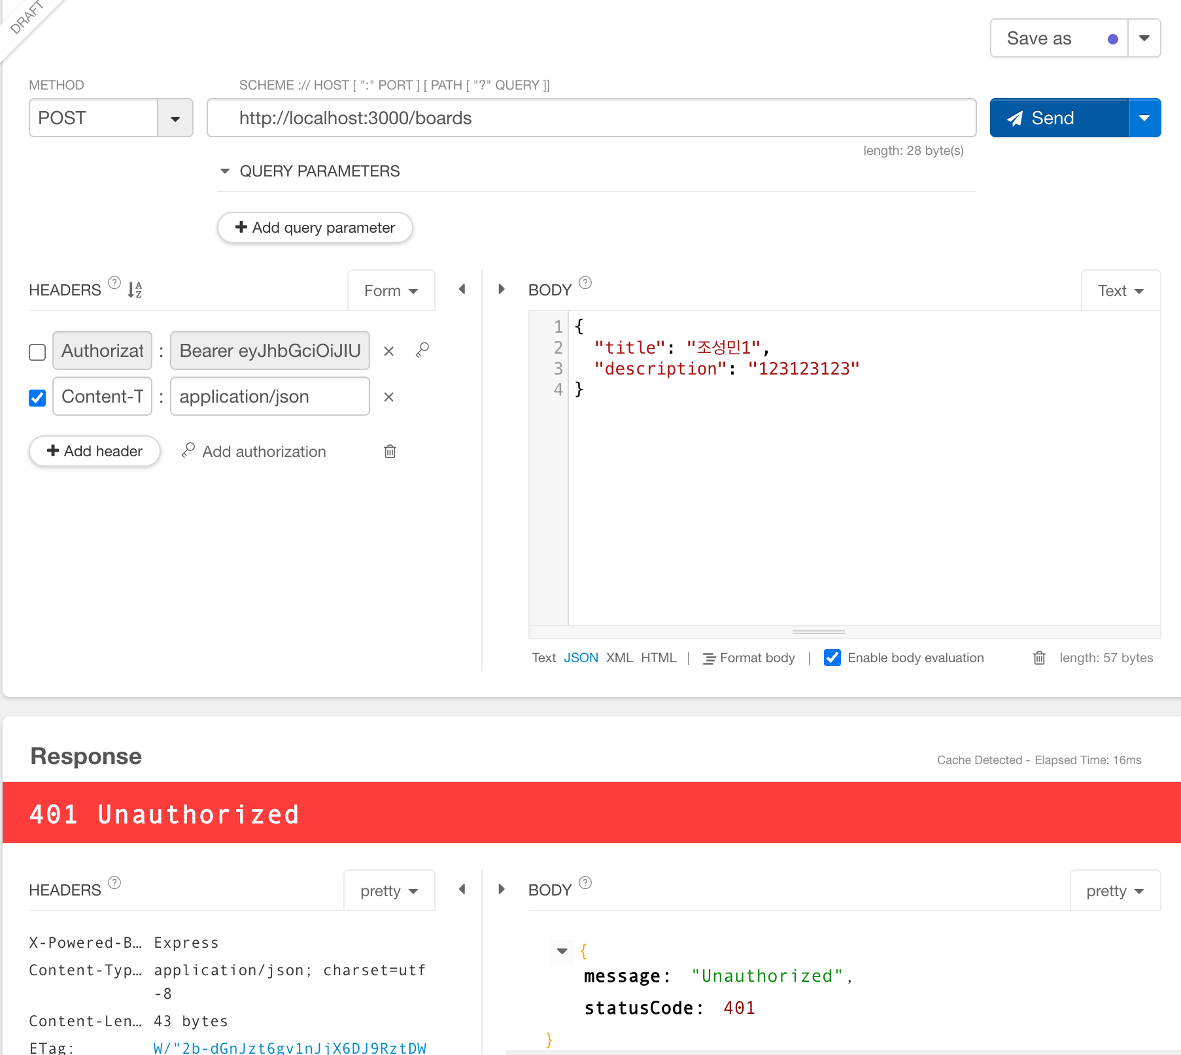
Task: Sort headers alphabetically icon
Action: [135, 290]
